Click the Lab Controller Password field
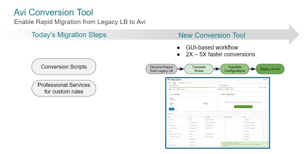 206,104
